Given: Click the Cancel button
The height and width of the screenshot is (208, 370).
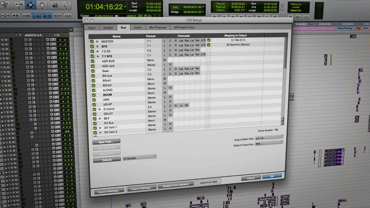Looking at the screenshot, I should click(251, 178).
